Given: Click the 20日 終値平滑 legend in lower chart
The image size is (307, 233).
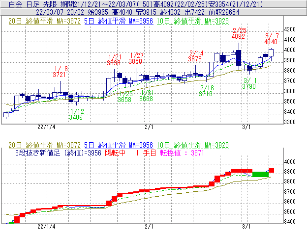Looking at the screenshot, I should 44,145.
